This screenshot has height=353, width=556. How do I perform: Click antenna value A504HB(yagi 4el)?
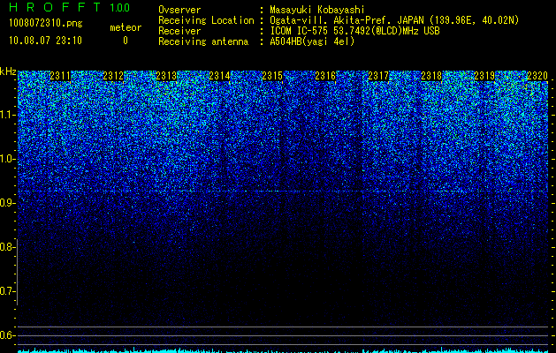click(312, 41)
